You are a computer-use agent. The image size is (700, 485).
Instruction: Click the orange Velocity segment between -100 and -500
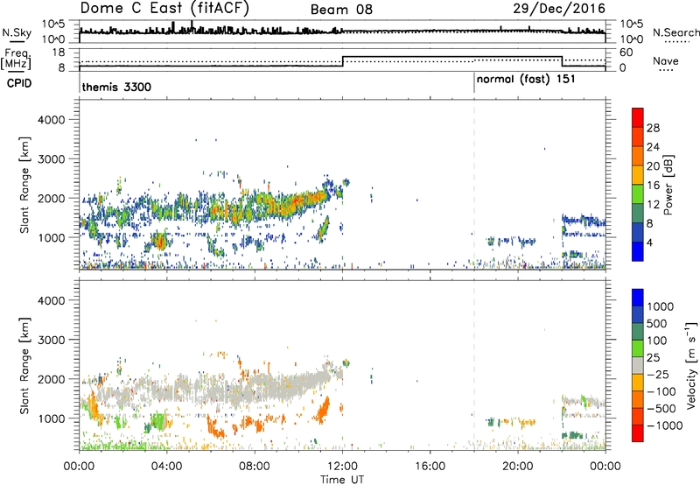pyautogui.click(x=638, y=399)
